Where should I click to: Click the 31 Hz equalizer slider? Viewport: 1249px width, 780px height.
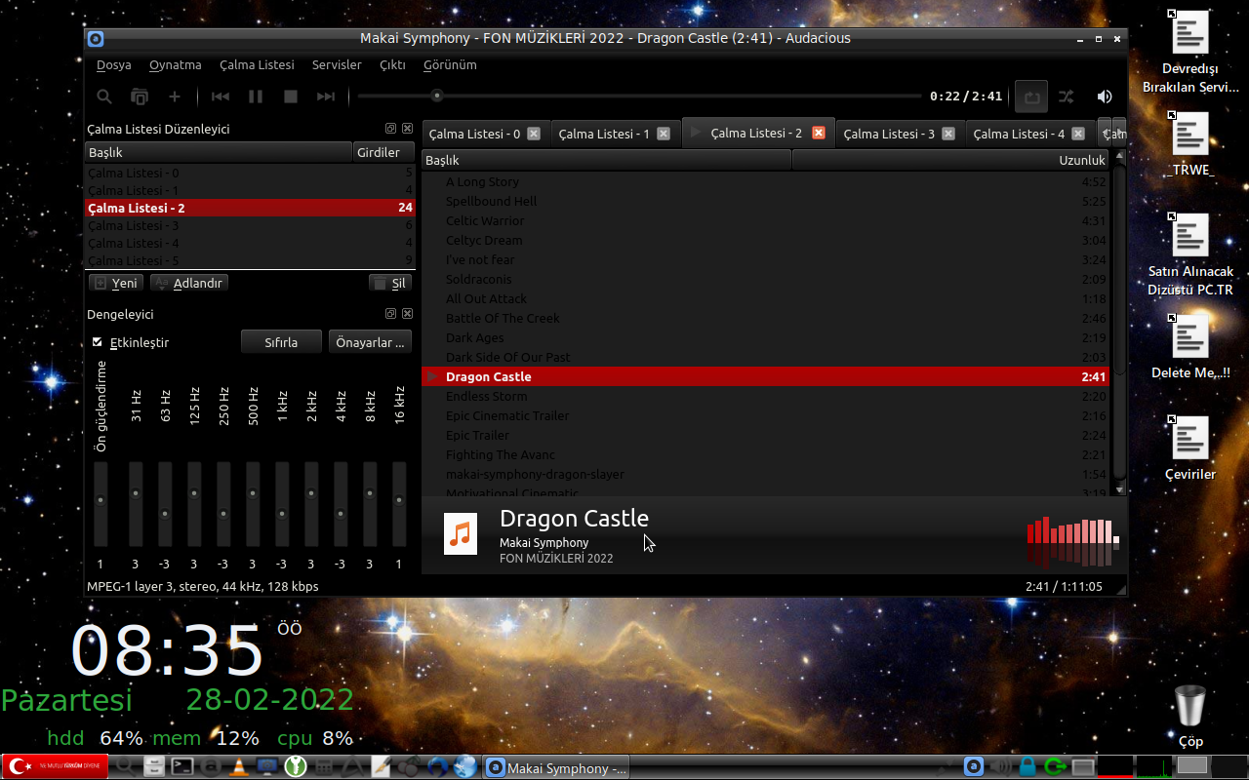[136, 504]
